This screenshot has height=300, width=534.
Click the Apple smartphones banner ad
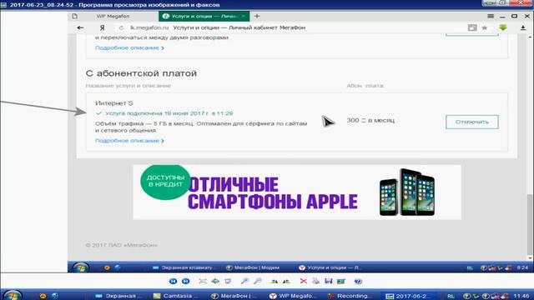pos(297,192)
